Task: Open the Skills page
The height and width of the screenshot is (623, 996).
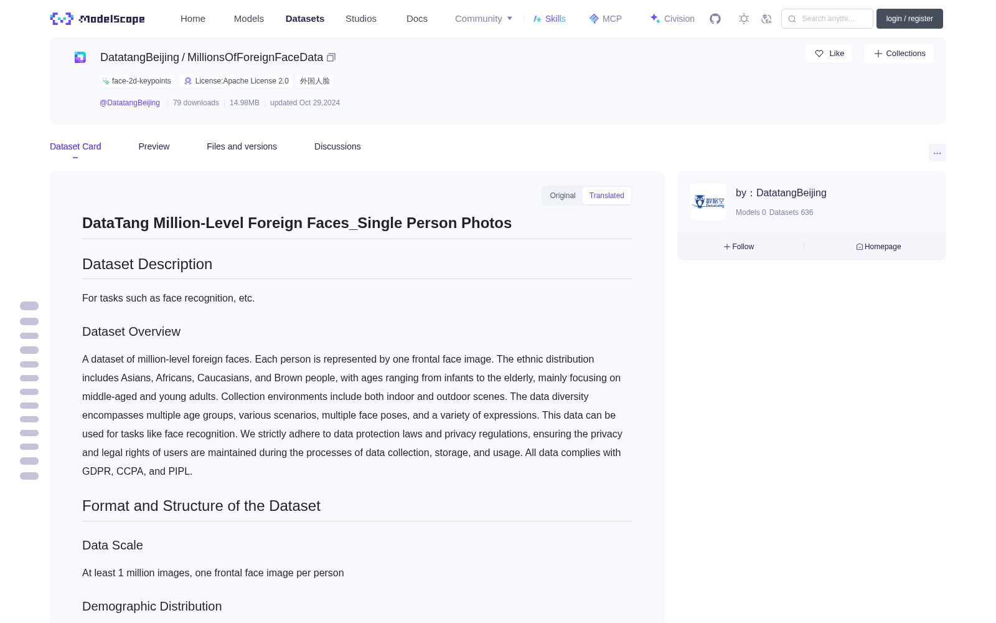Action: click(550, 19)
